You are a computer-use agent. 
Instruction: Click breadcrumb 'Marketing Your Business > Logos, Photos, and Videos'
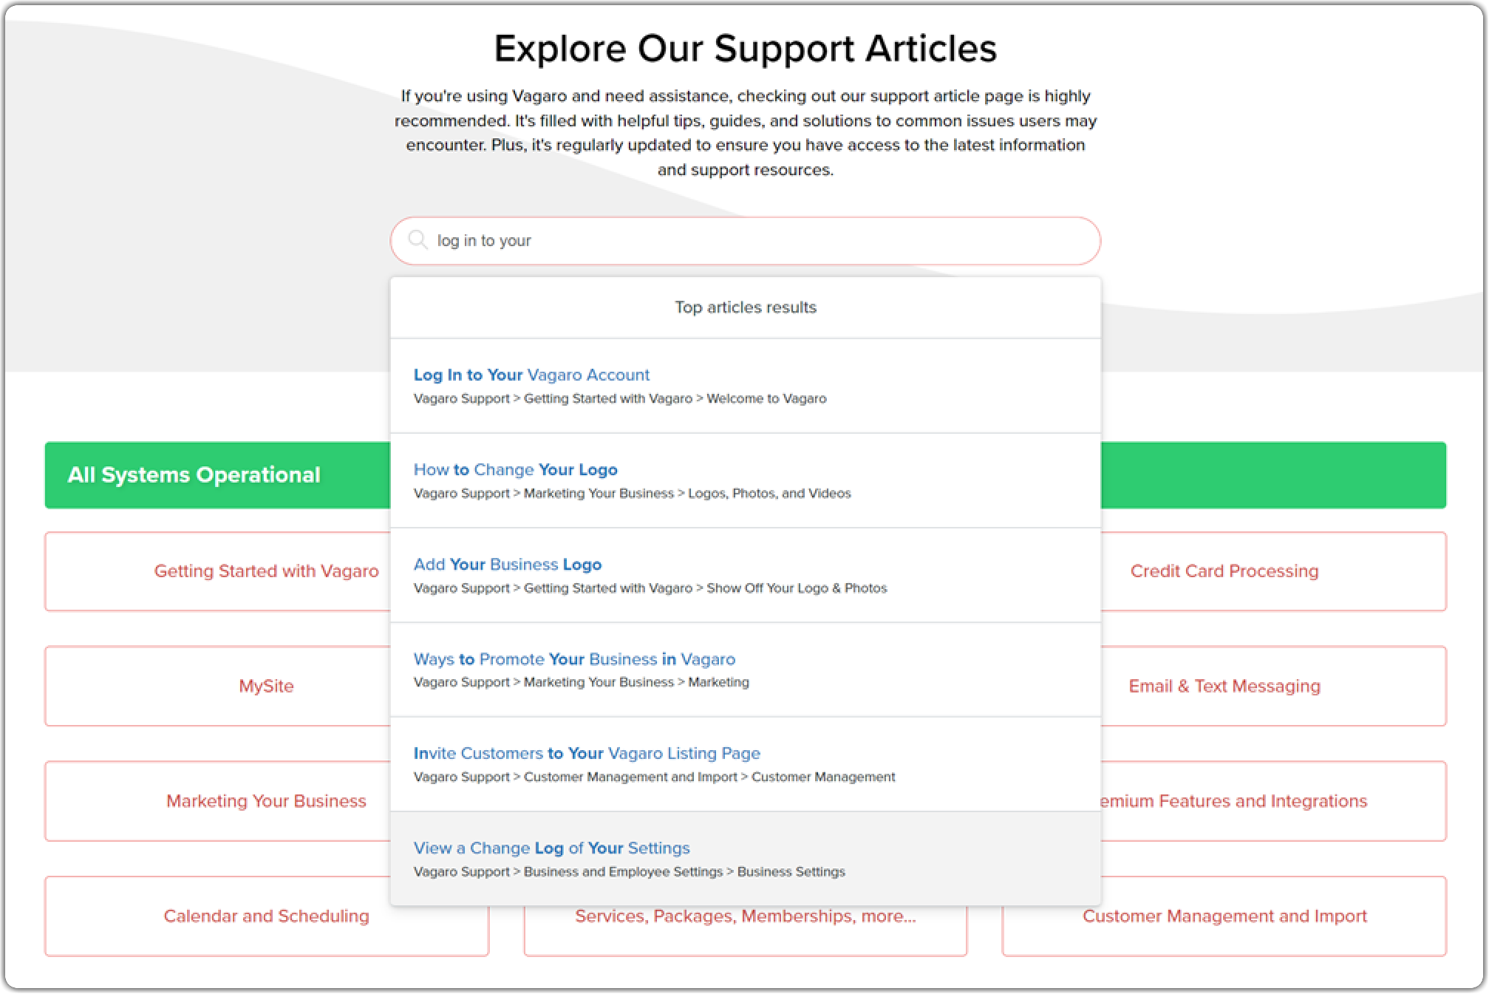[x=687, y=493]
